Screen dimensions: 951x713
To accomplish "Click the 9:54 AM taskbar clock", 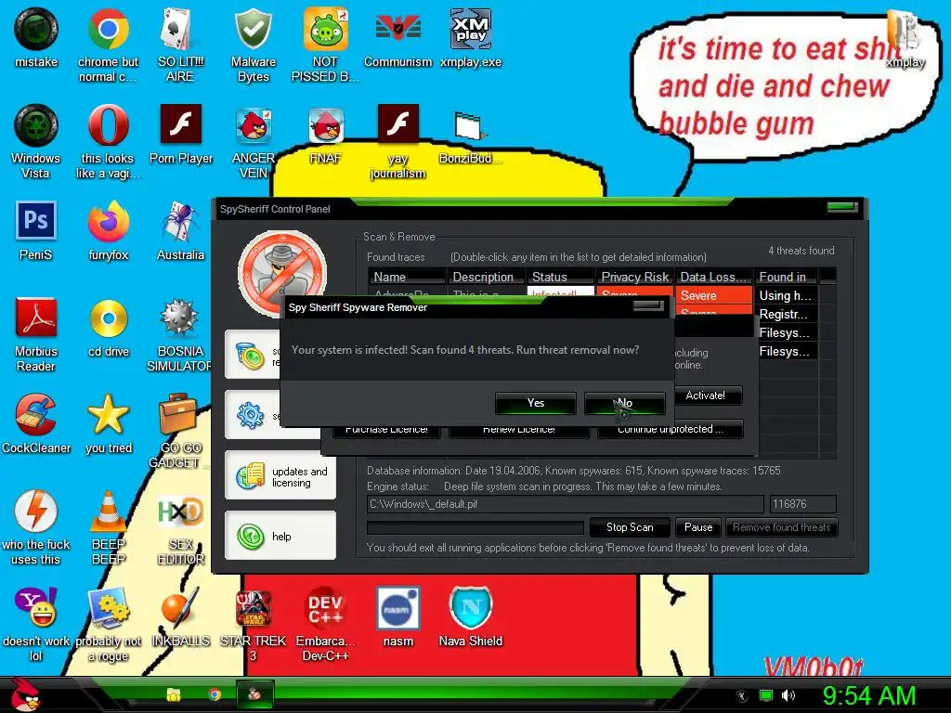I will pyautogui.click(x=868, y=695).
